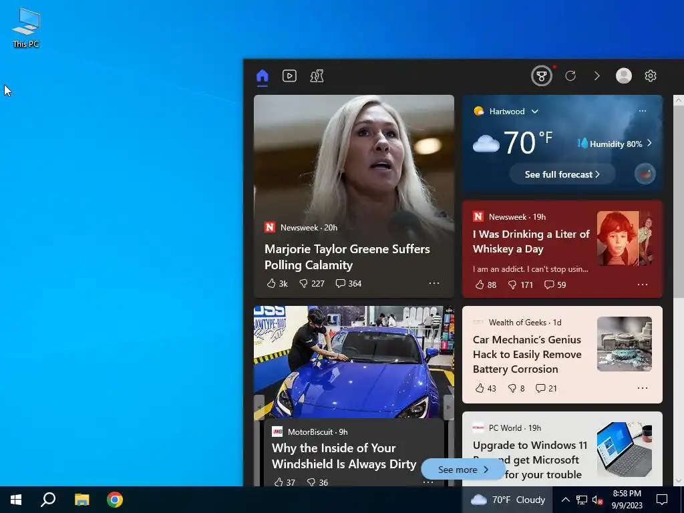This screenshot has width=684, height=513.
Task: Click the muted volume tray icon
Action: pyautogui.click(x=597, y=500)
